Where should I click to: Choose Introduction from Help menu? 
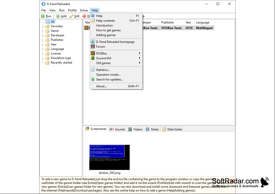(116, 25)
